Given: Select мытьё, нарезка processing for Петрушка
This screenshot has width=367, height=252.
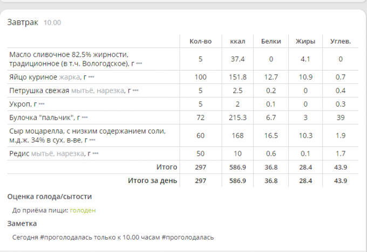Looking at the screenshot, I should coord(98,90).
